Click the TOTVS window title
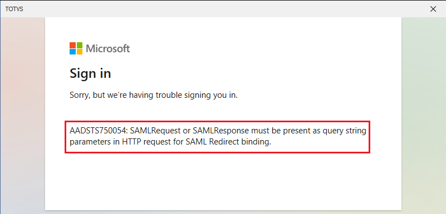The width and height of the screenshot is (446, 214). point(14,9)
